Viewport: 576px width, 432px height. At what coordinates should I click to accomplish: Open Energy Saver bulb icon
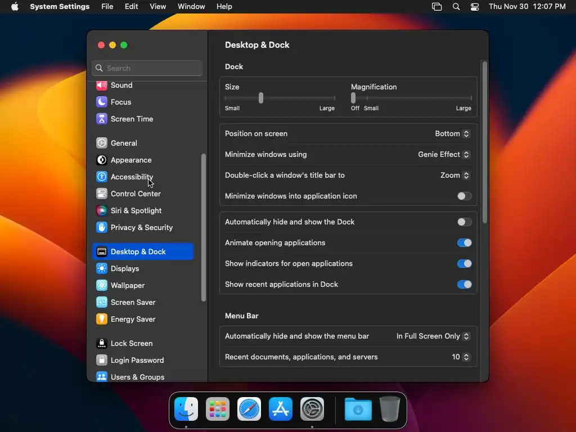point(102,319)
